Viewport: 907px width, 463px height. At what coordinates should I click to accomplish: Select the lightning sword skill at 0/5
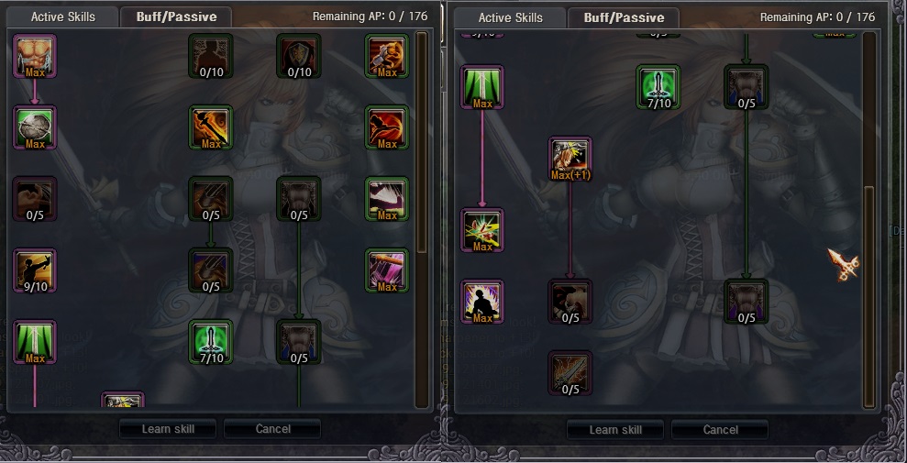[570, 373]
